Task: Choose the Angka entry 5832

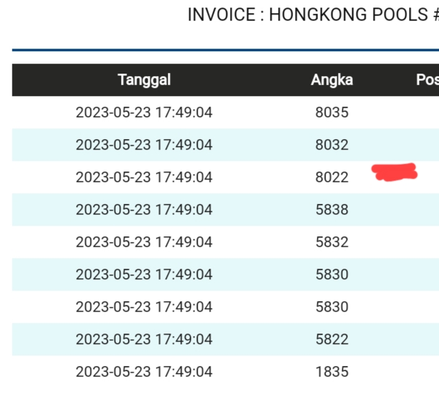Action: [332, 243]
